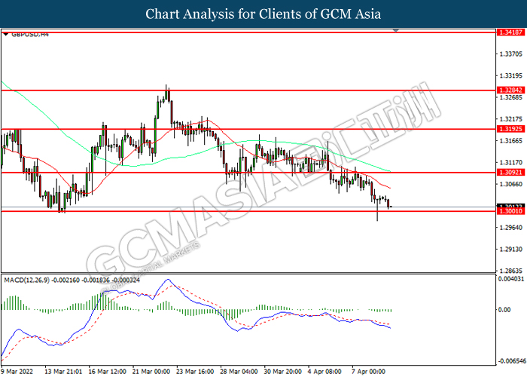Click the 13 Mar 21:01 time label

(x=63, y=372)
